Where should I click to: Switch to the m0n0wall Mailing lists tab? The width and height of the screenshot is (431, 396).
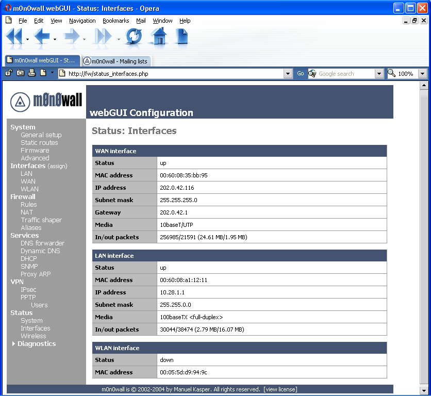coord(117,60)
